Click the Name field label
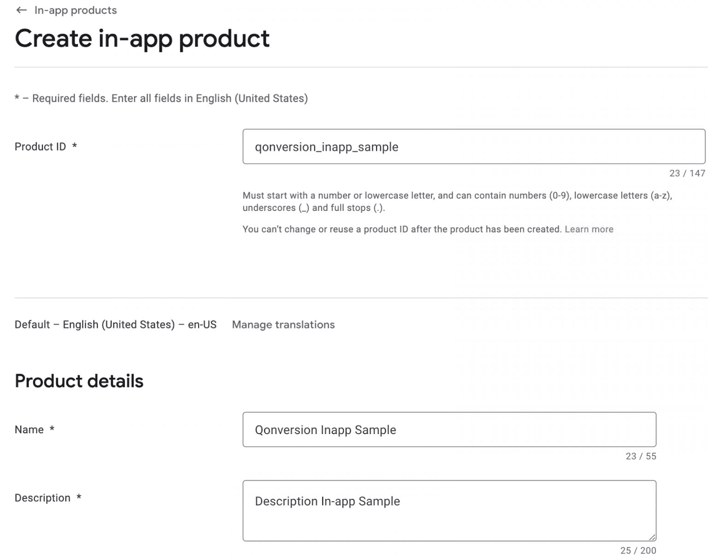 tap(29, 429)
